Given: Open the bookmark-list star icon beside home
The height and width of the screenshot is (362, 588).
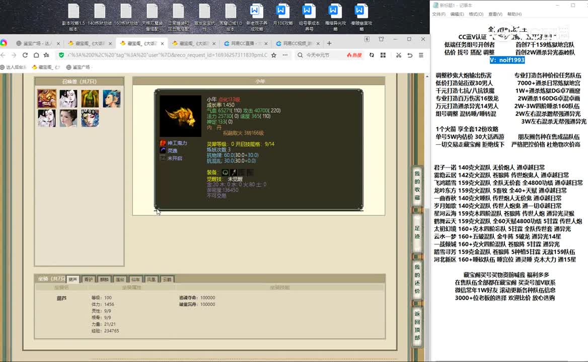Looking at the screenshot, I should pyautogui.click(x=46, y=55).
